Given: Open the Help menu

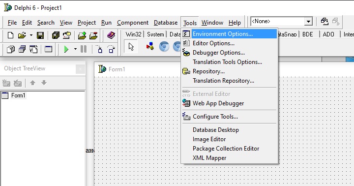Looking at the screenshot, I should coord(235,23).
